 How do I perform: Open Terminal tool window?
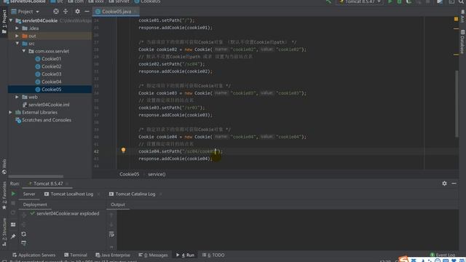[76, 255]
